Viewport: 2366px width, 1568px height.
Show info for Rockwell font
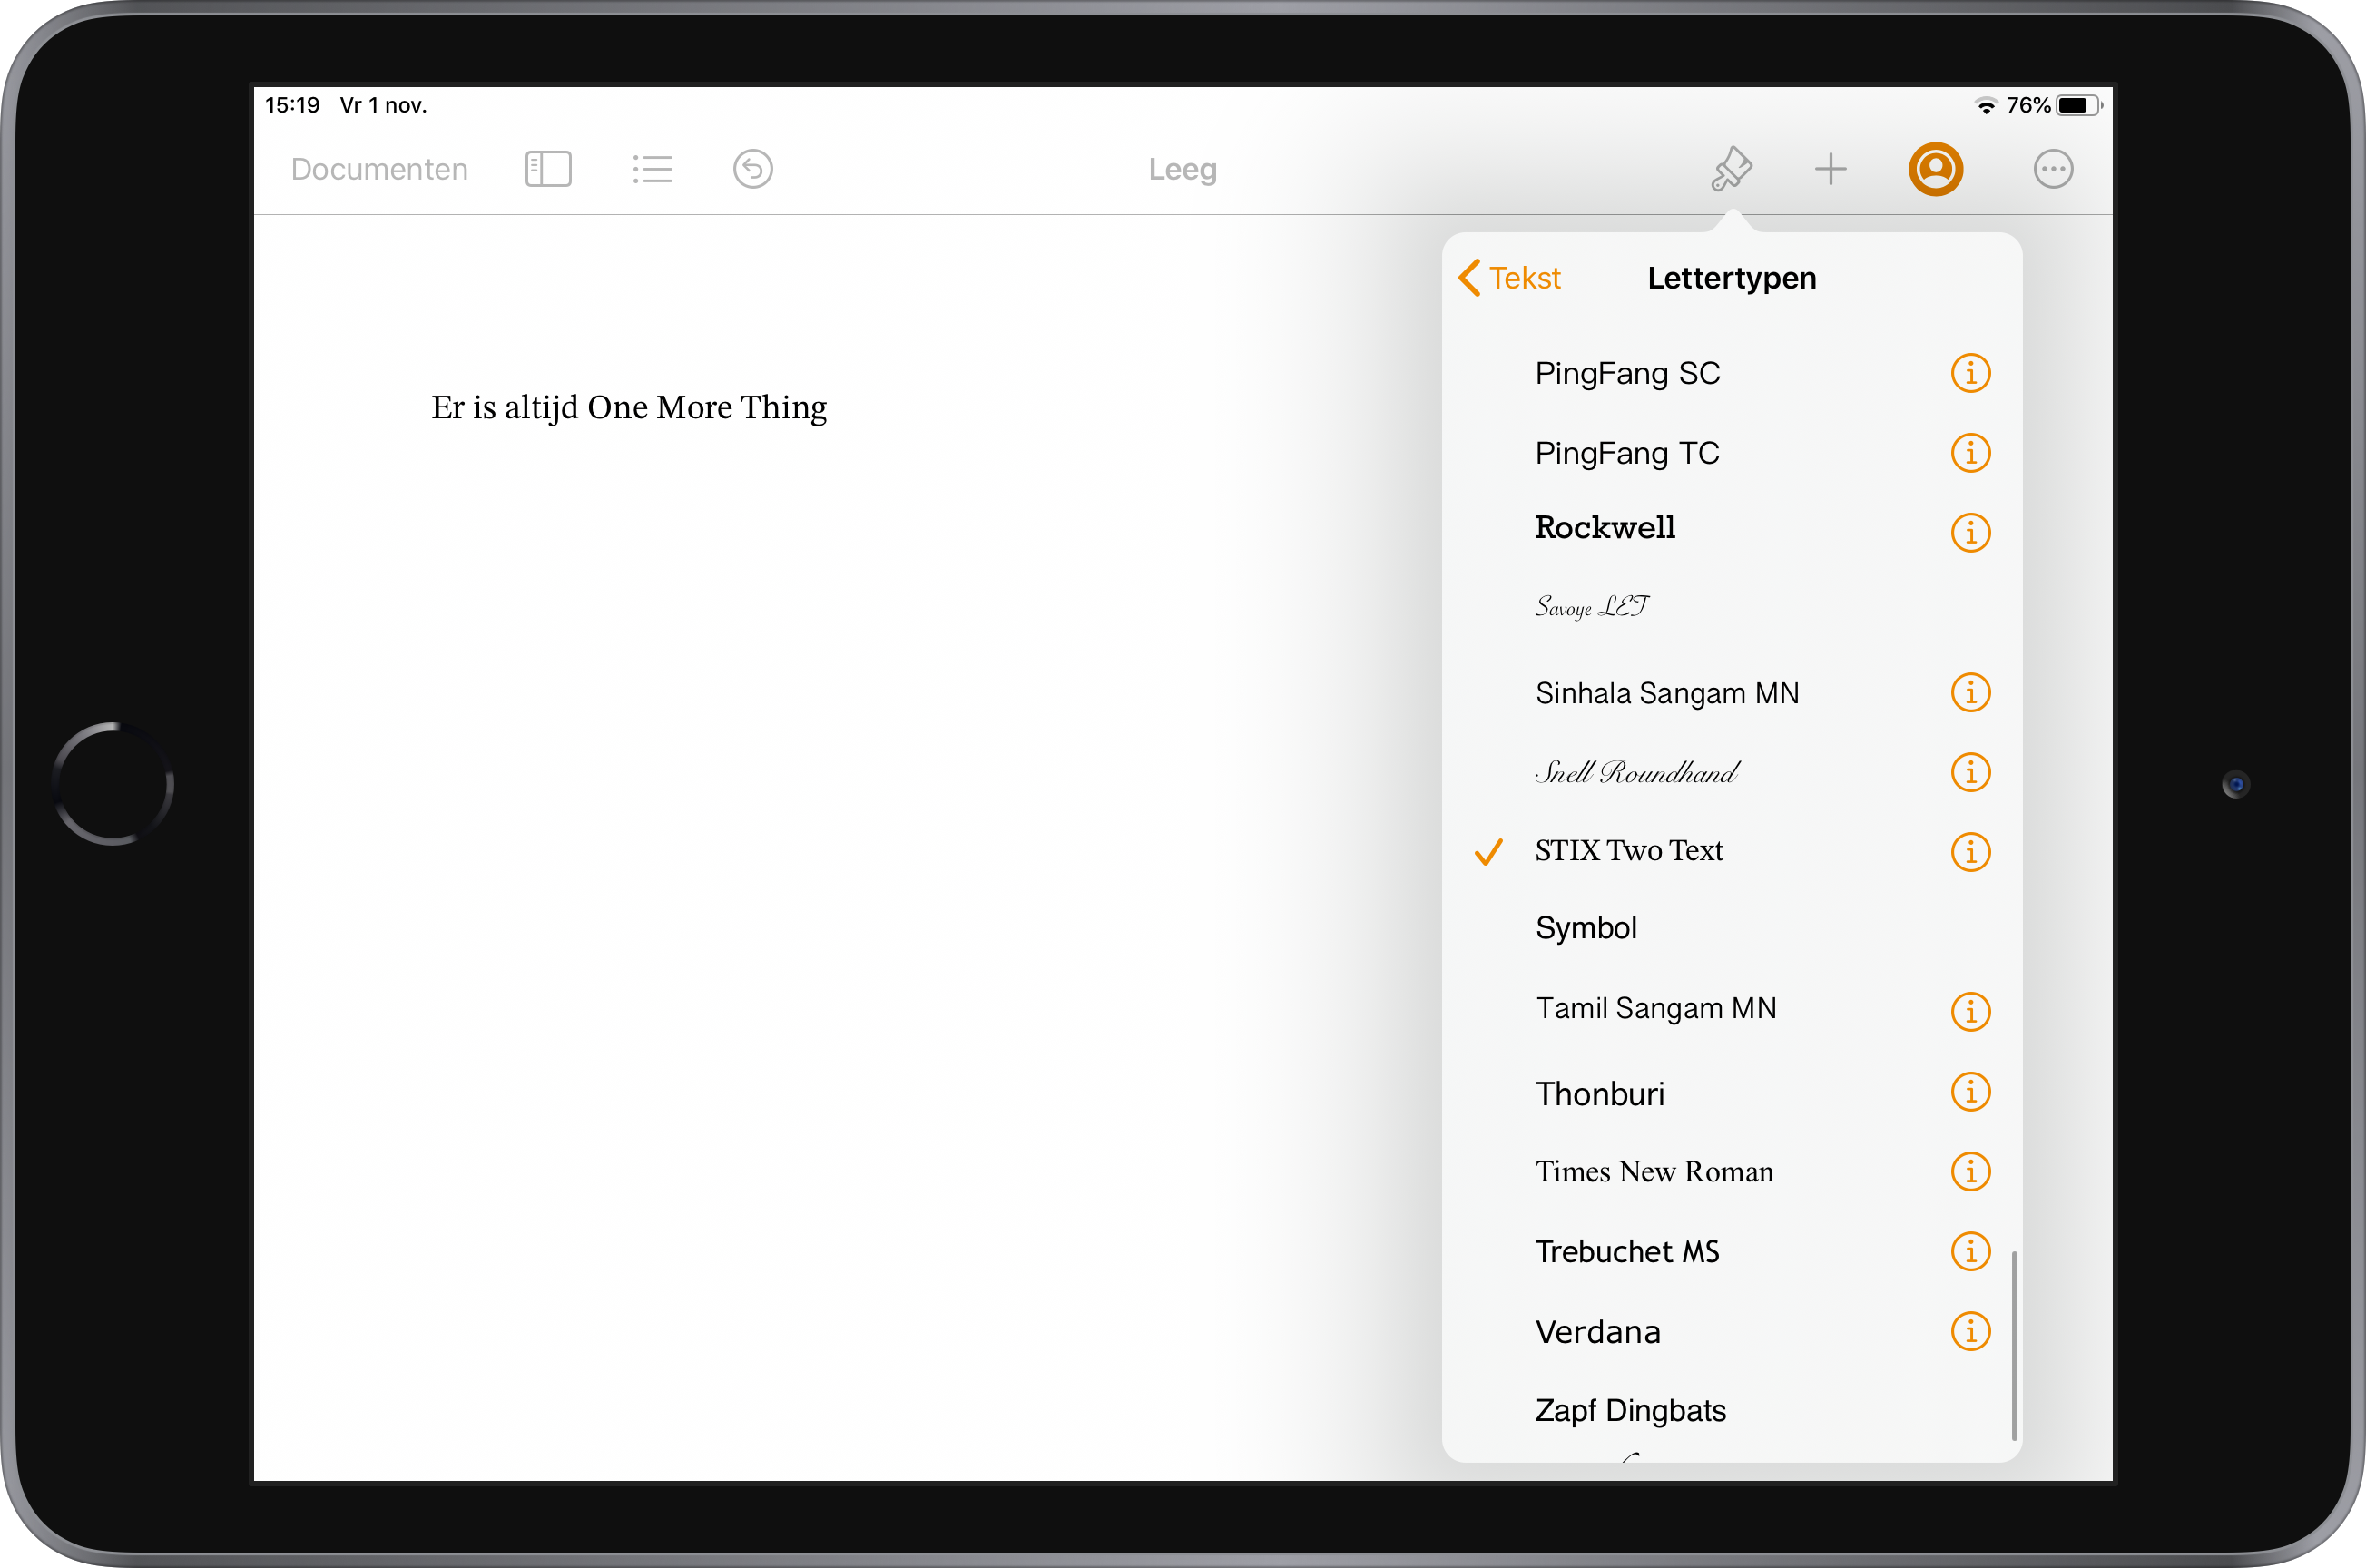pyautogui.click(x=1970, y=532)
